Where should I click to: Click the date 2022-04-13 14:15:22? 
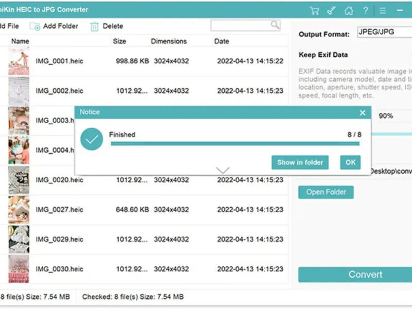pyautogui.click(x=250, y=61)
